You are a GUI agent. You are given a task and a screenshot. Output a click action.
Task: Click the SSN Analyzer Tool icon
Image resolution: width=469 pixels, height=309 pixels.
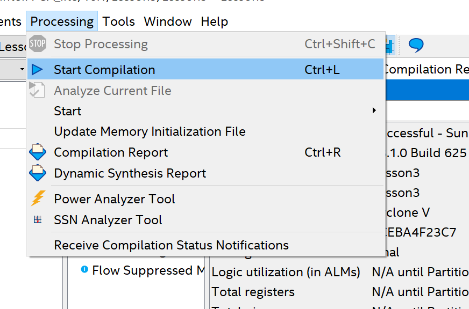point(38,220)
